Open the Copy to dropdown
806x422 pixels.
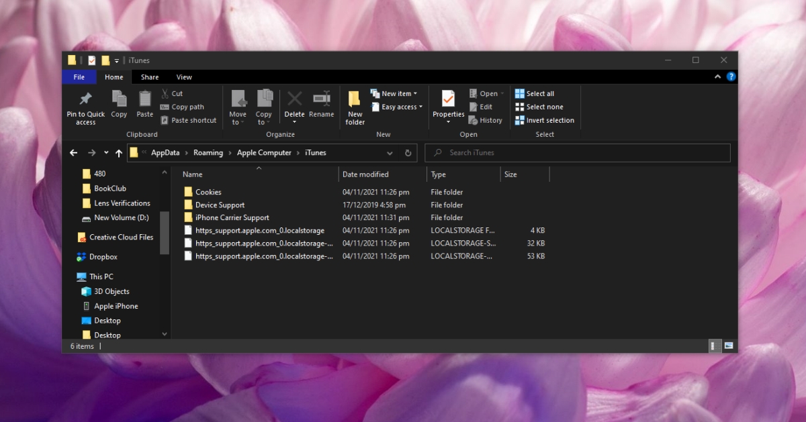pyautogui.click(x=264, y=107)
